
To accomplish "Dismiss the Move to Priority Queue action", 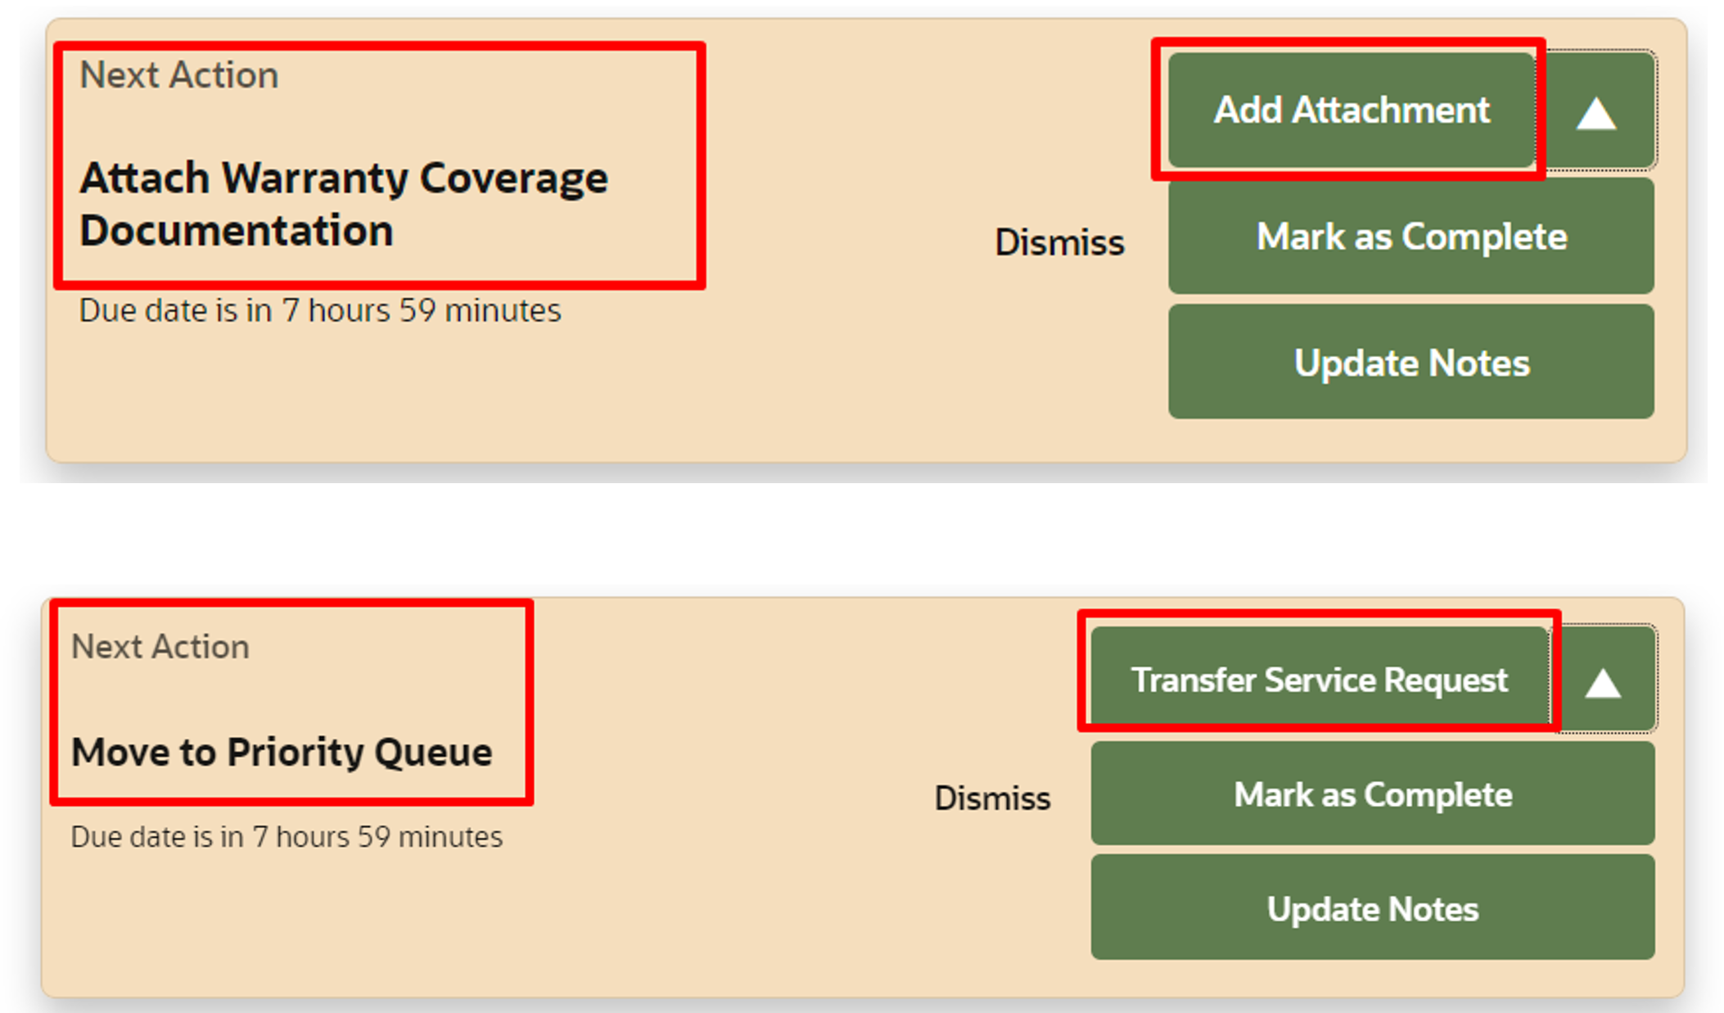I will click(992, 798).
